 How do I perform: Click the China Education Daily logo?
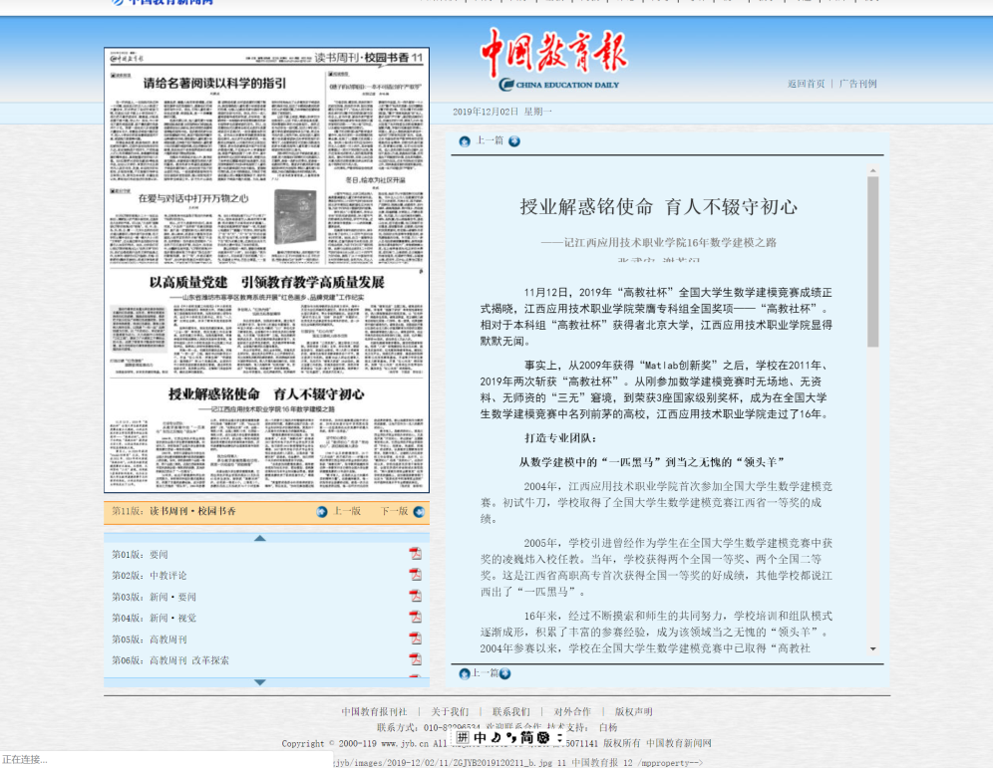pos(554,60)
